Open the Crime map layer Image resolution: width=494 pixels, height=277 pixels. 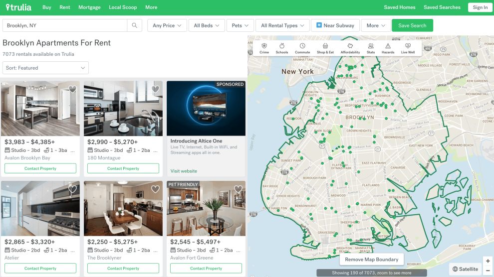click(x=264, y=48)
